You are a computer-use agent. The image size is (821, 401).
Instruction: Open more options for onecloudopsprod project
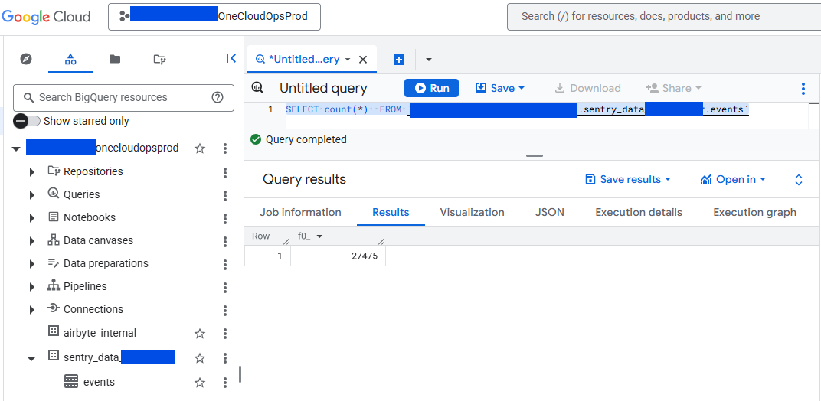click(225, 148)
